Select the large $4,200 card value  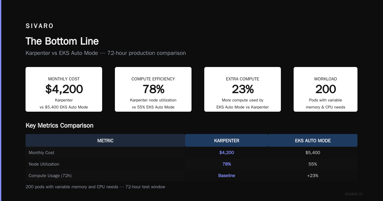click(64, 89)
